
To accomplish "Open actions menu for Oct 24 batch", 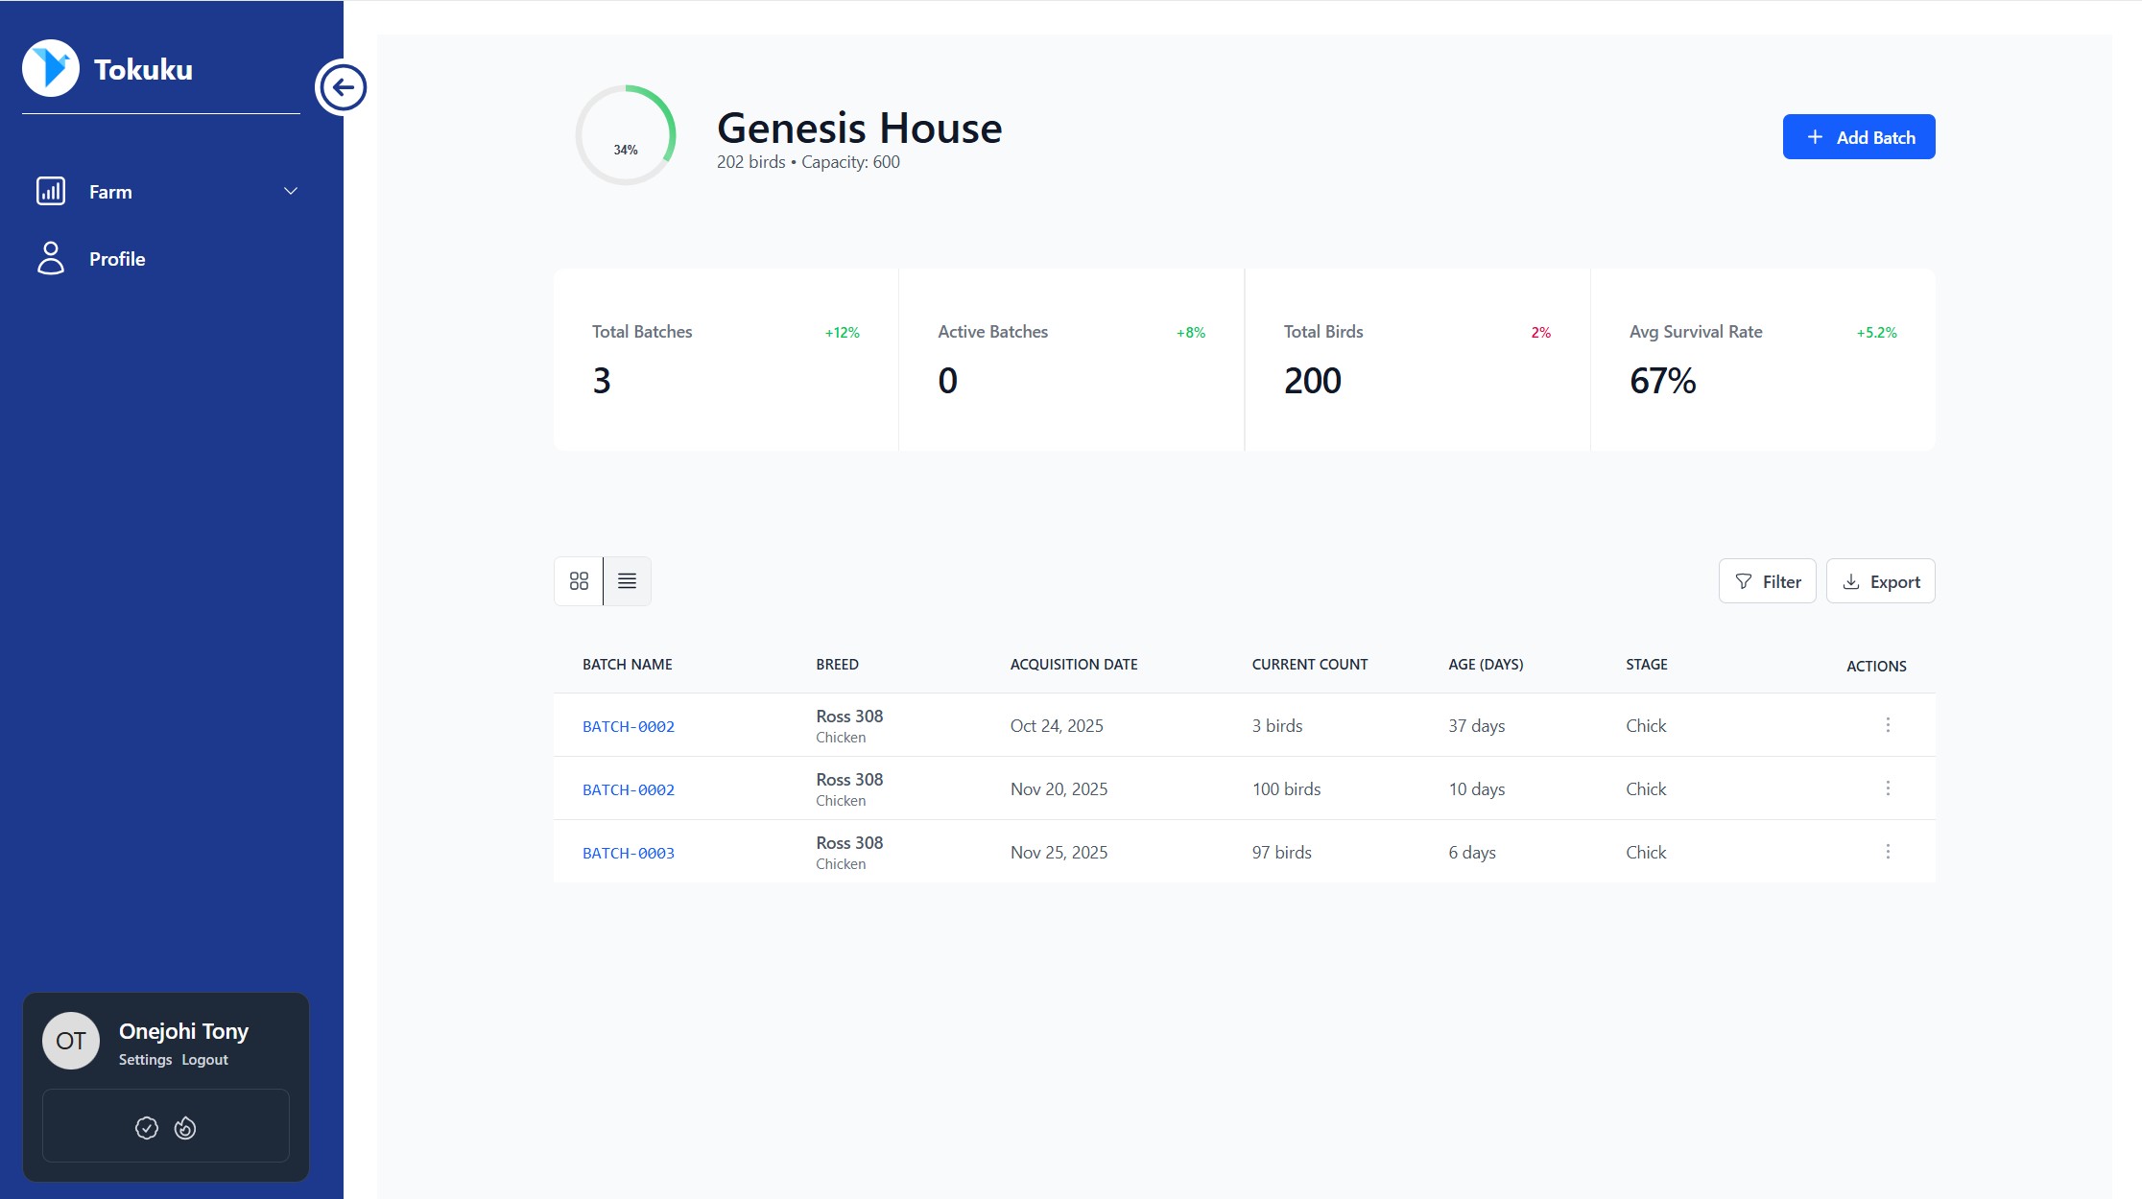I will 1888,725.
